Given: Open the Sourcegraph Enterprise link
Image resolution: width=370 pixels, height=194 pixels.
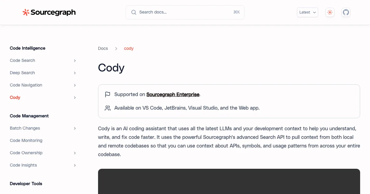Looking at the screenshot, I should tap(173, 95).
